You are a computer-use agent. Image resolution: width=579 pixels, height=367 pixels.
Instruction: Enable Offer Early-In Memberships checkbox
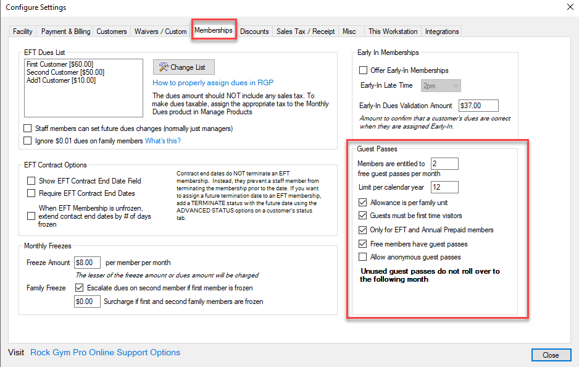(x=364, y=70)
